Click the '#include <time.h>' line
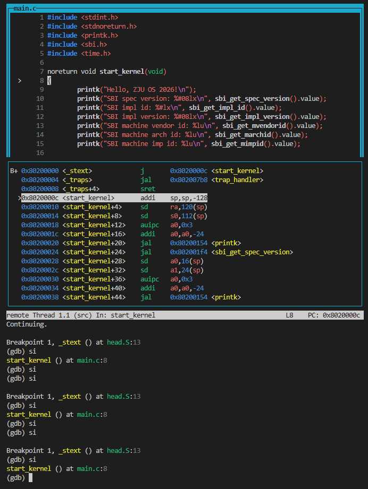 coord(79,54)
